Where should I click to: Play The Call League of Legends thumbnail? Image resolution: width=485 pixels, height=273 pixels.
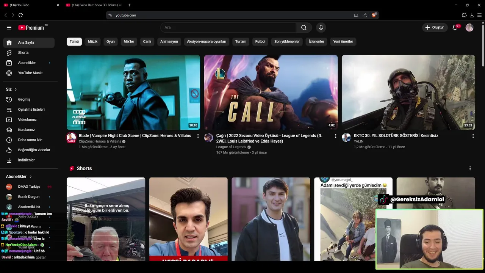271,93
